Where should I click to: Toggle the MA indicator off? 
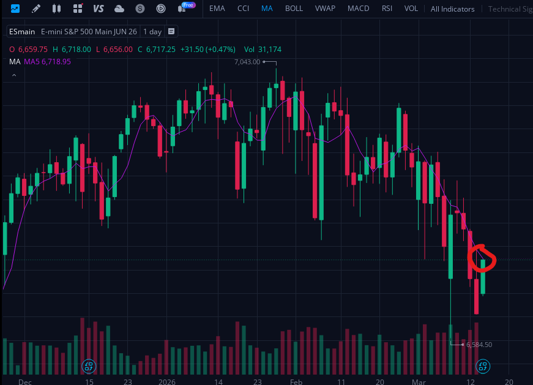[x=267, y=9]
